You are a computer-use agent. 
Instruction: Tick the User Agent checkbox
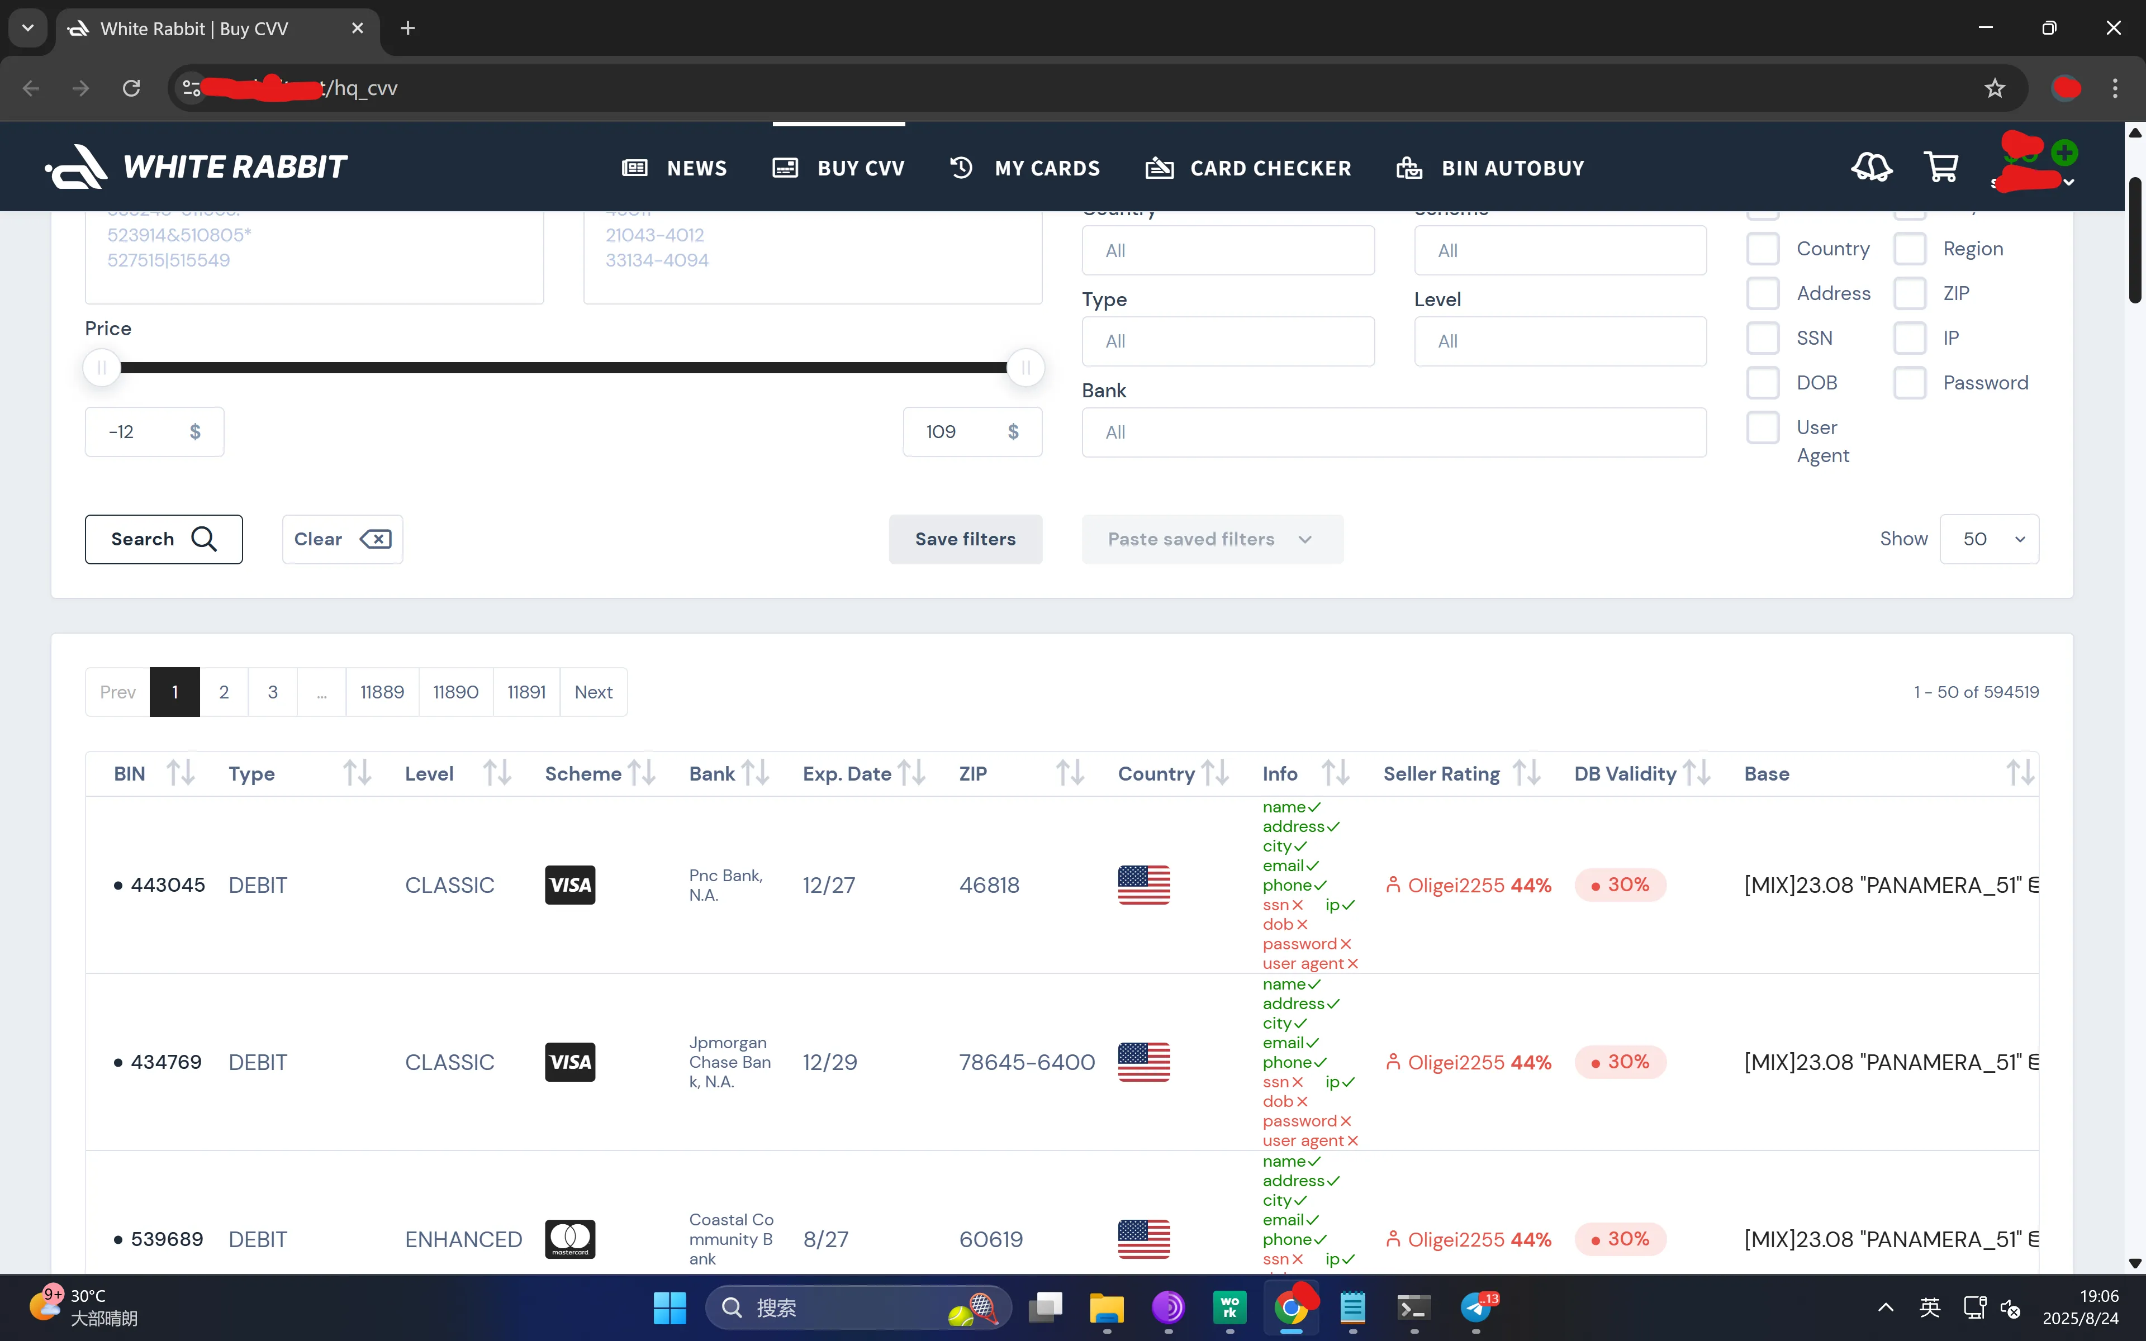click(1763, 427)
